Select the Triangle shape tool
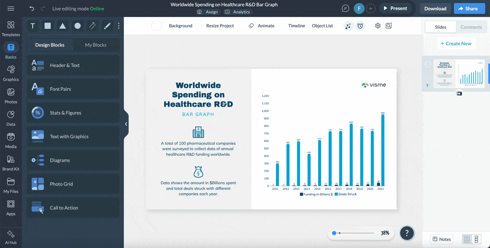 coord(62,26)
